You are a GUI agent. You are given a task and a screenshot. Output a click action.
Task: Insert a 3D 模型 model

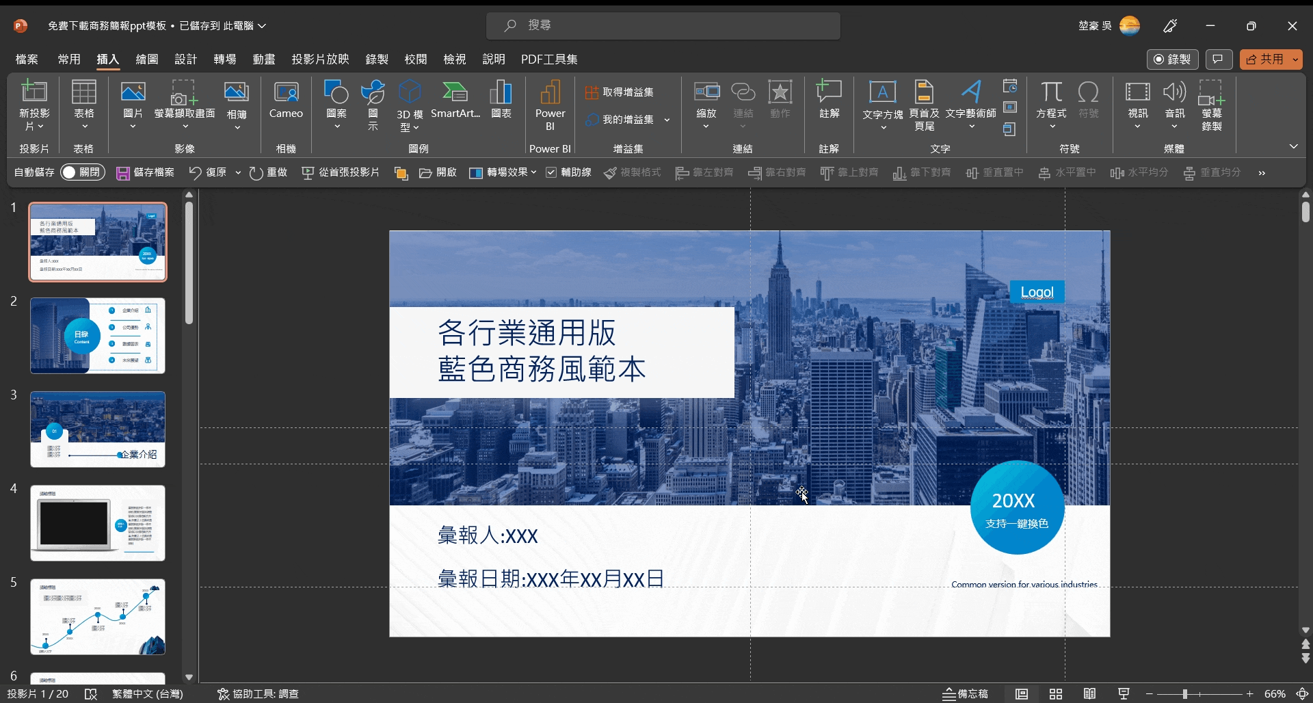click(x=410, y=105)
